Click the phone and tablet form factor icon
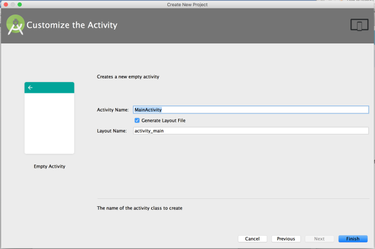The height and width of the screenshot is (249, 375). 359,25
